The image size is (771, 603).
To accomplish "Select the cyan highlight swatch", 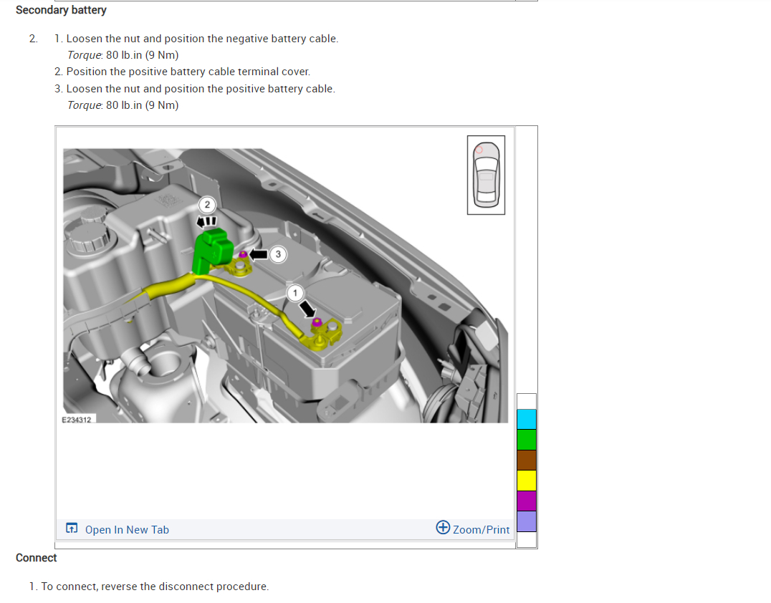I will (527, 419).
